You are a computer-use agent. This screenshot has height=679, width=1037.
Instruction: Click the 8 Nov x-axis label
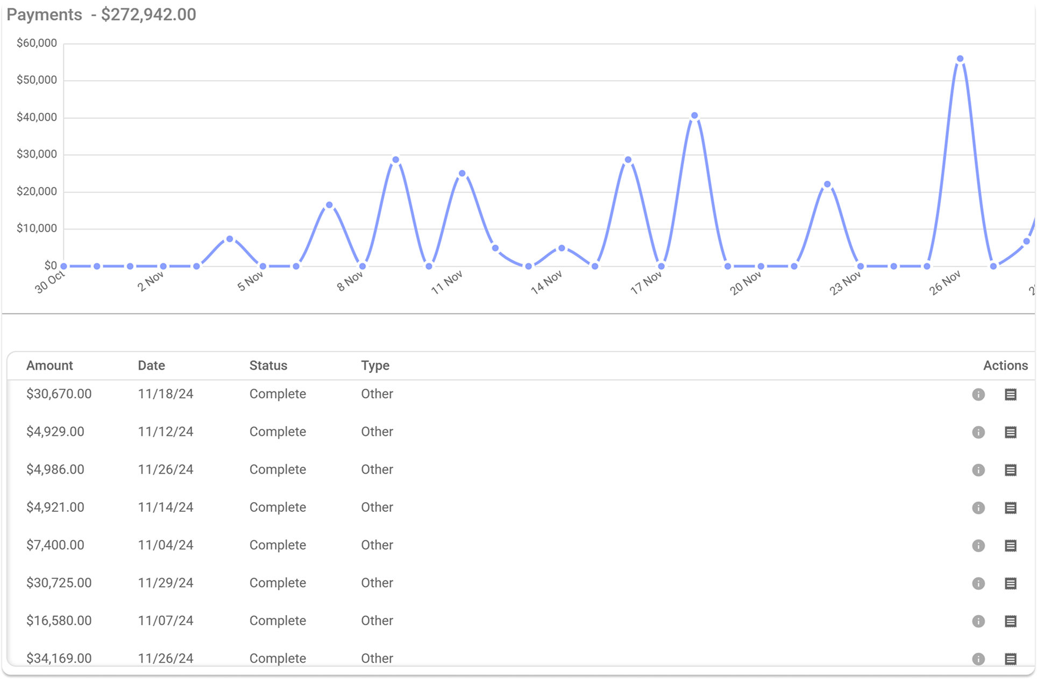[x=350, y=282]
